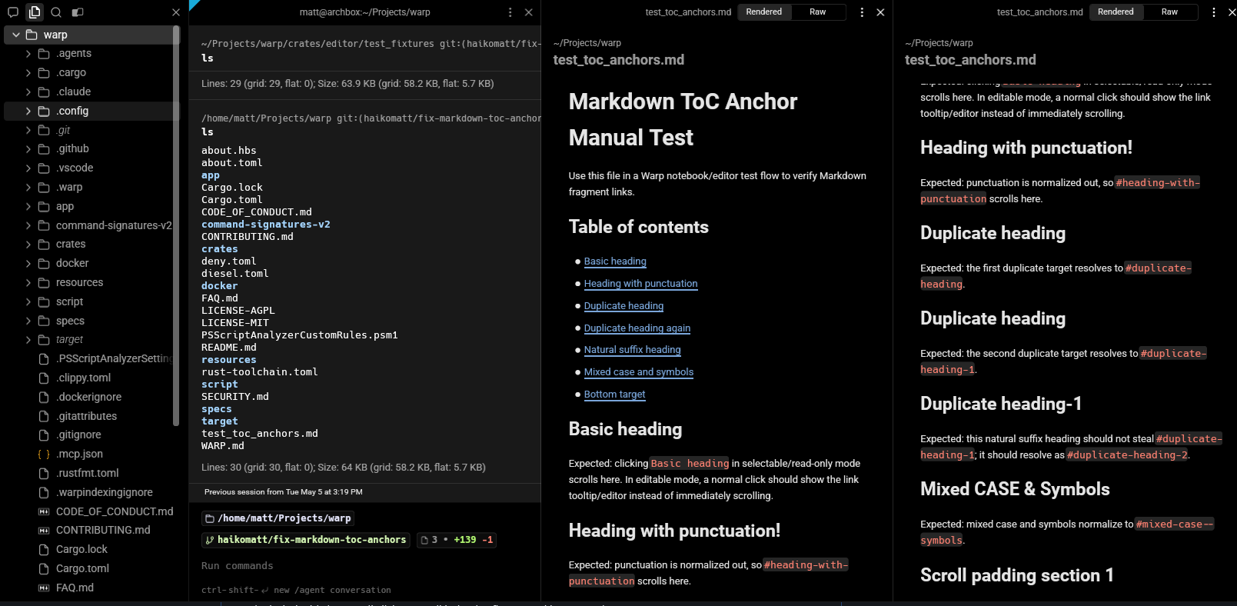Open the search magnifier icon in sidebar
The image size is (1237, 606).
(56, 12)
